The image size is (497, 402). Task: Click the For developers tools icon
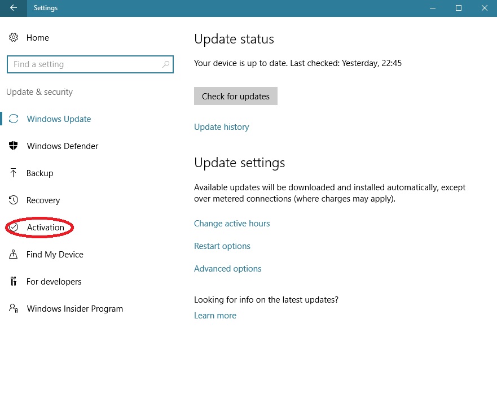click(14, 281)
